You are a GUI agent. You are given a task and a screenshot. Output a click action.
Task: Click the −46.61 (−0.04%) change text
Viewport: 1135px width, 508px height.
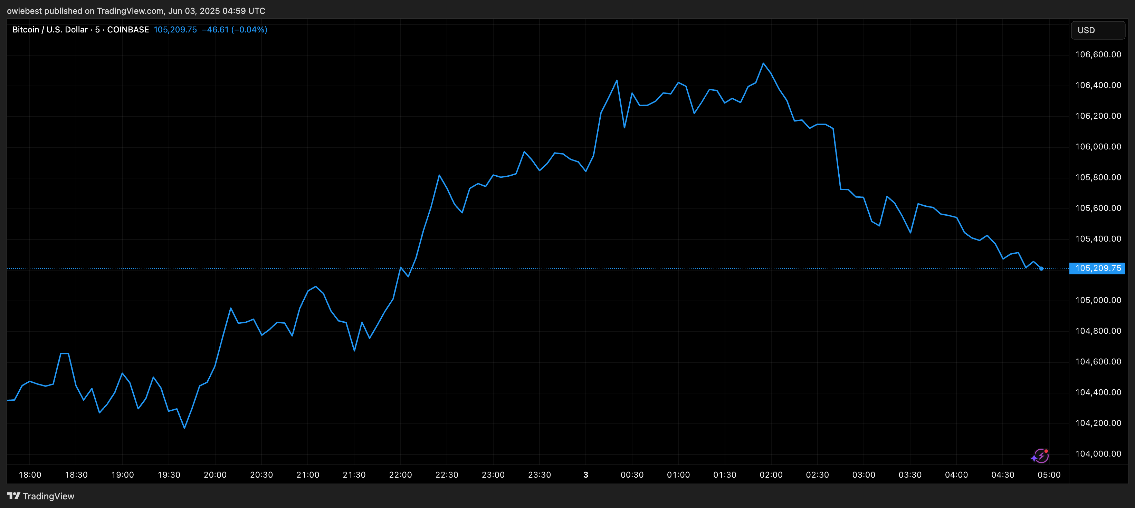coord(235,29)
